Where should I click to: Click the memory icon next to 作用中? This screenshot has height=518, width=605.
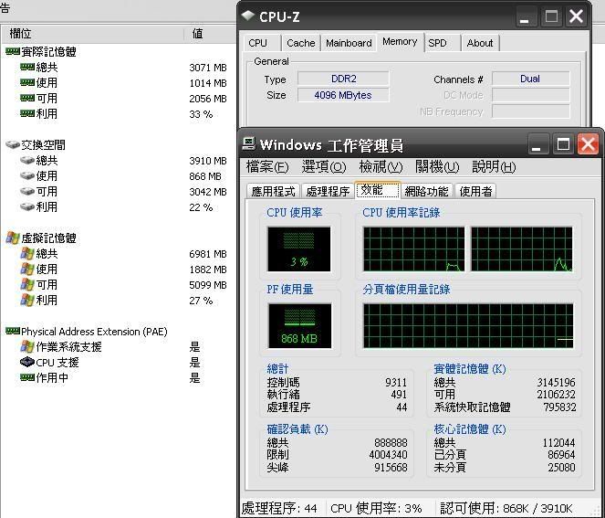click(27, 377)
